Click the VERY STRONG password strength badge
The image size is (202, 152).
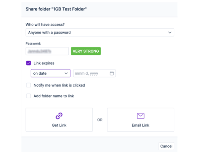tap(86, 51)
